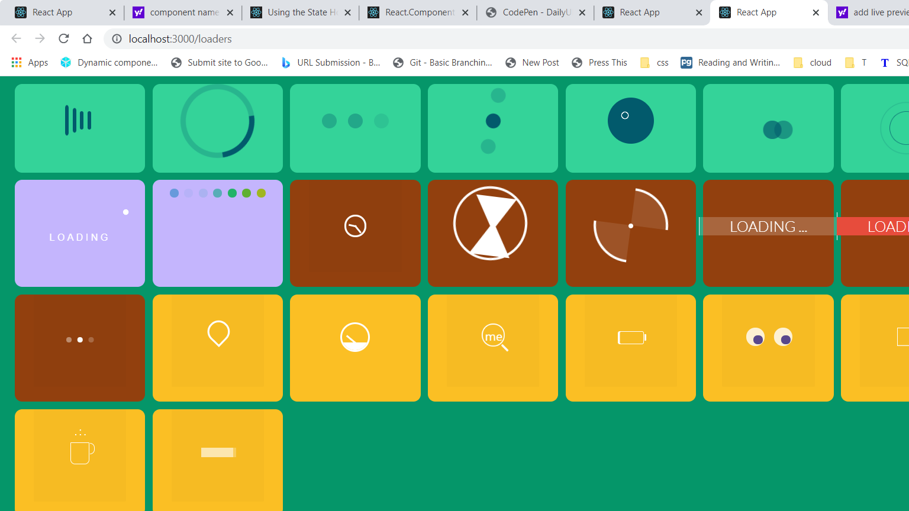Select the colored dots row loader card

(218, 233)
